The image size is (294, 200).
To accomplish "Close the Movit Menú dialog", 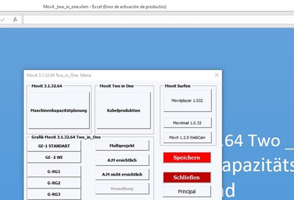I will [x=217, y=75].
